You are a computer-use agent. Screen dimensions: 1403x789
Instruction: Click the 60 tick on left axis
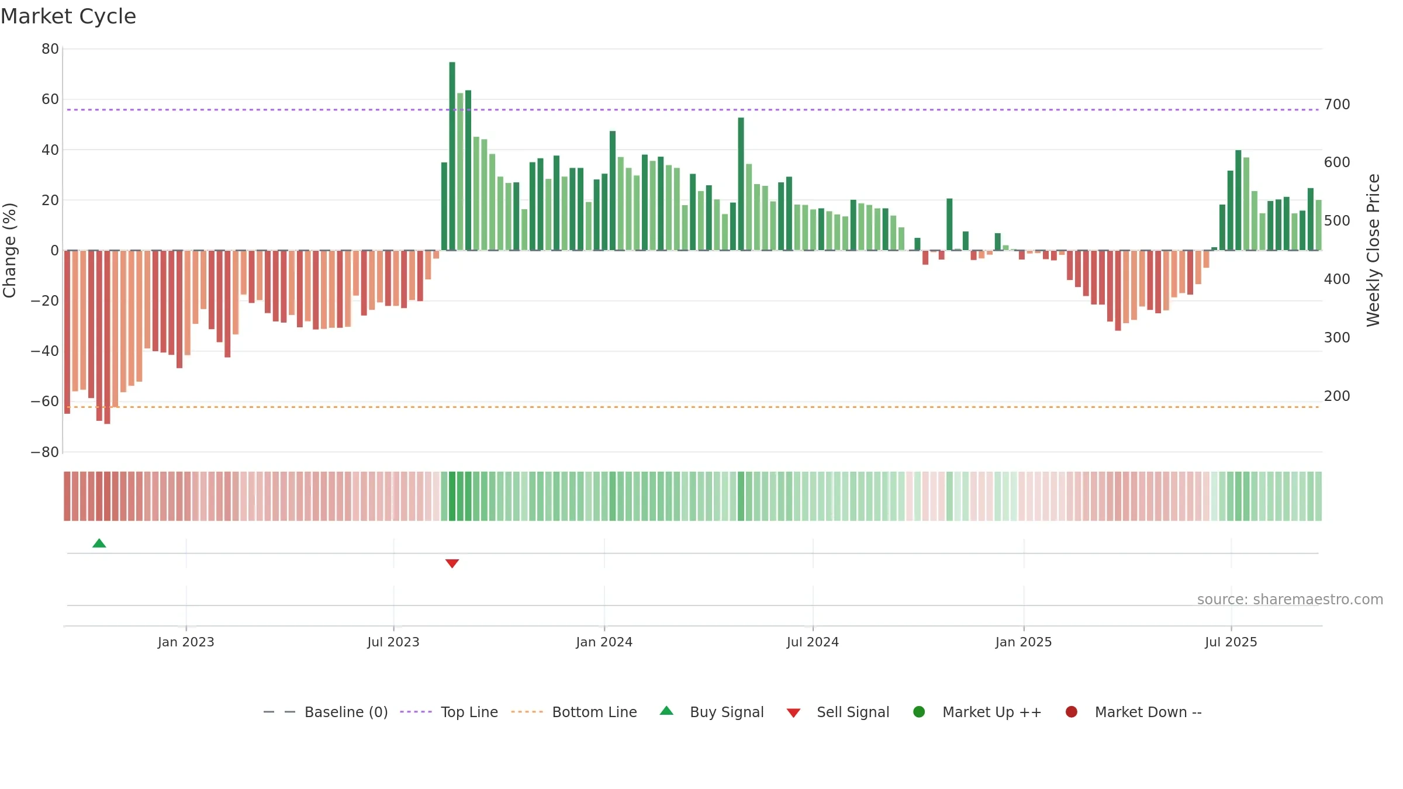coord(50,99)
